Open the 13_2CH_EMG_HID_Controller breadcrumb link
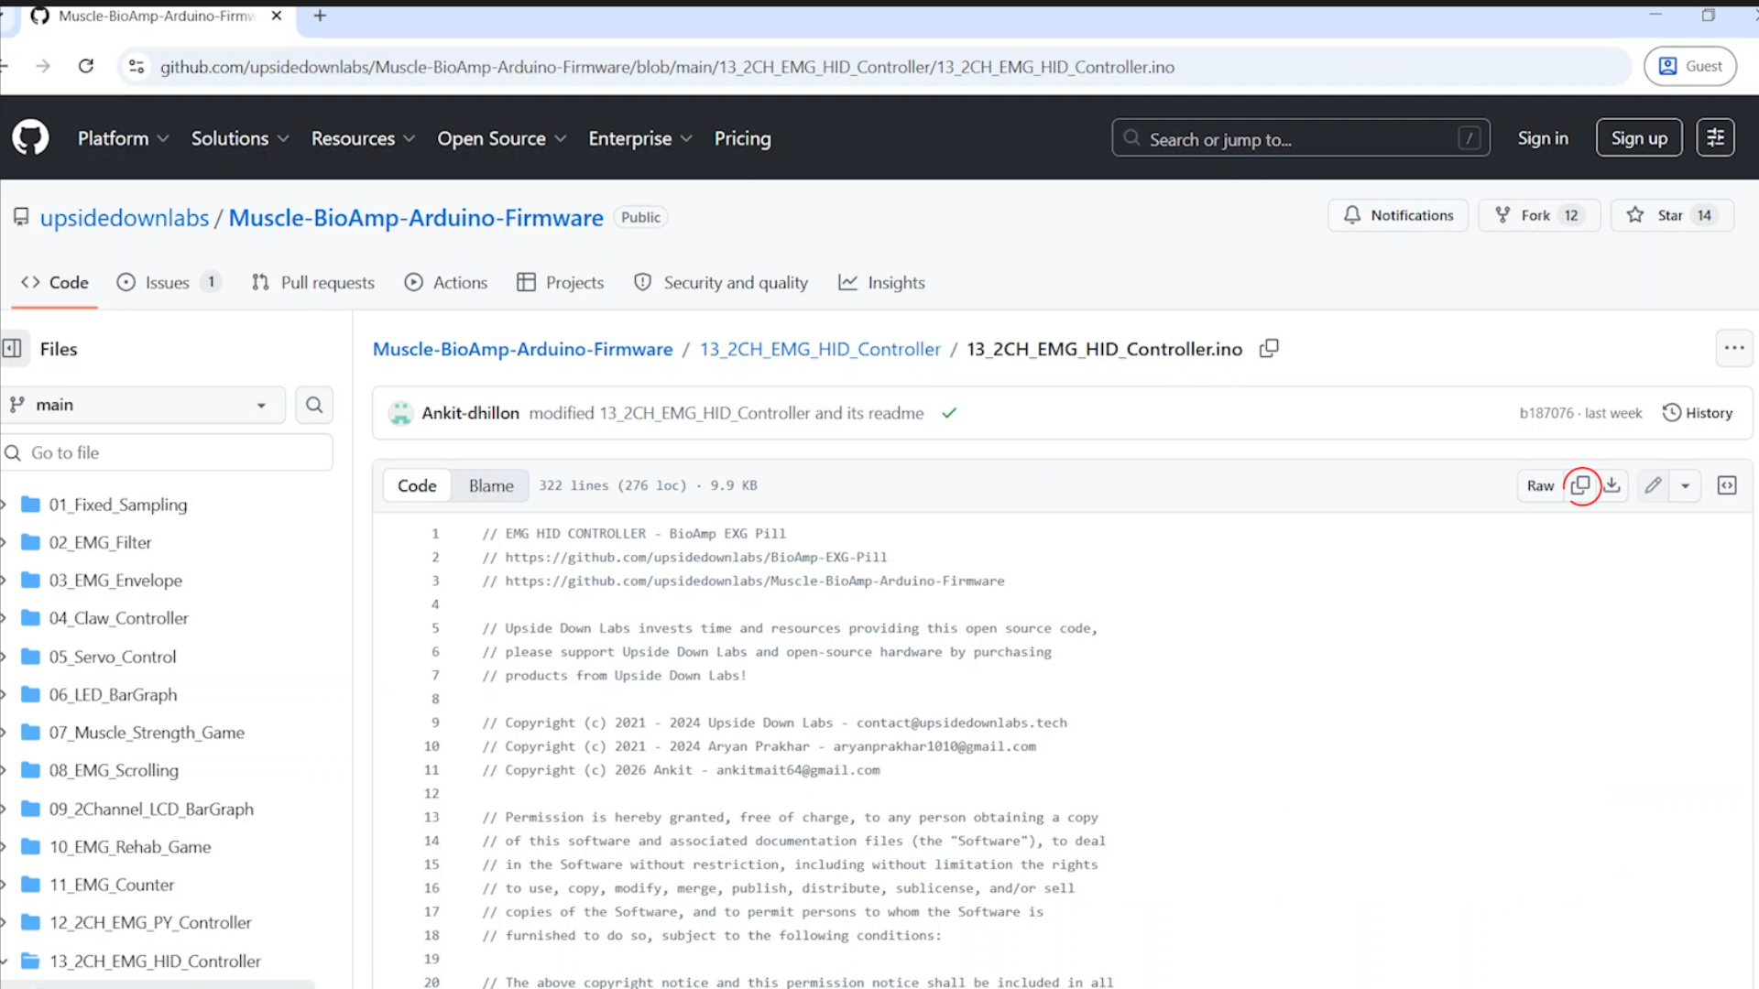 [x=820, y=349]
